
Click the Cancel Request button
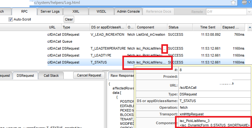89,75
